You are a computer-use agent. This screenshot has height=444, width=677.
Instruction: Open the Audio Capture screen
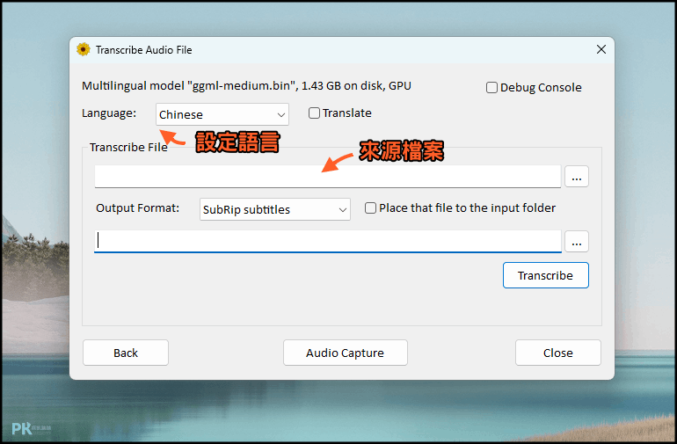click(345, 353)
